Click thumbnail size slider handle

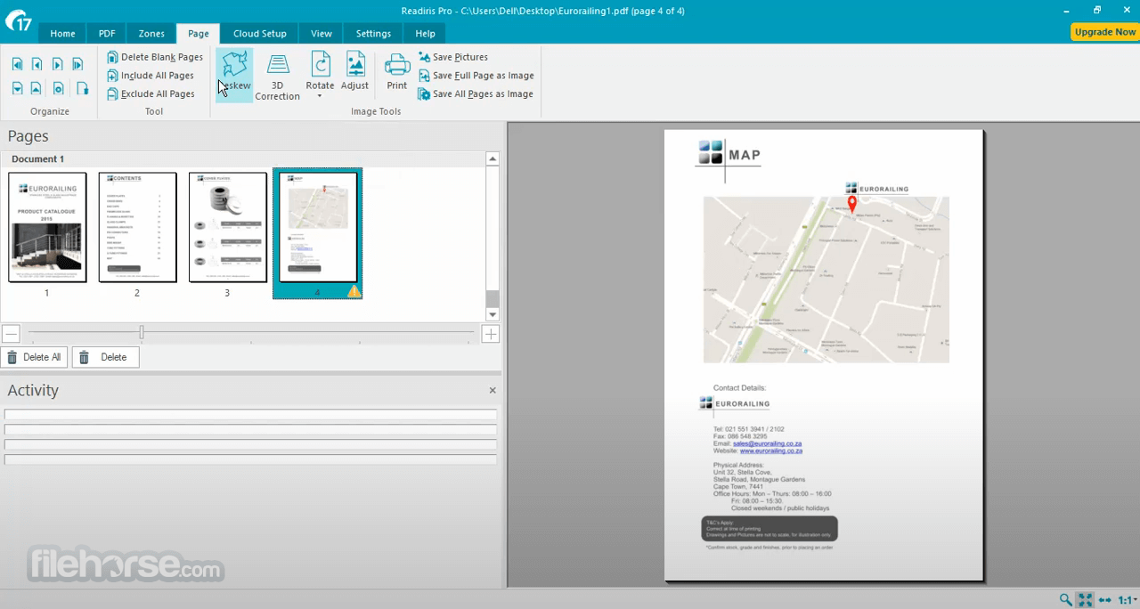[x=141, y=333]
